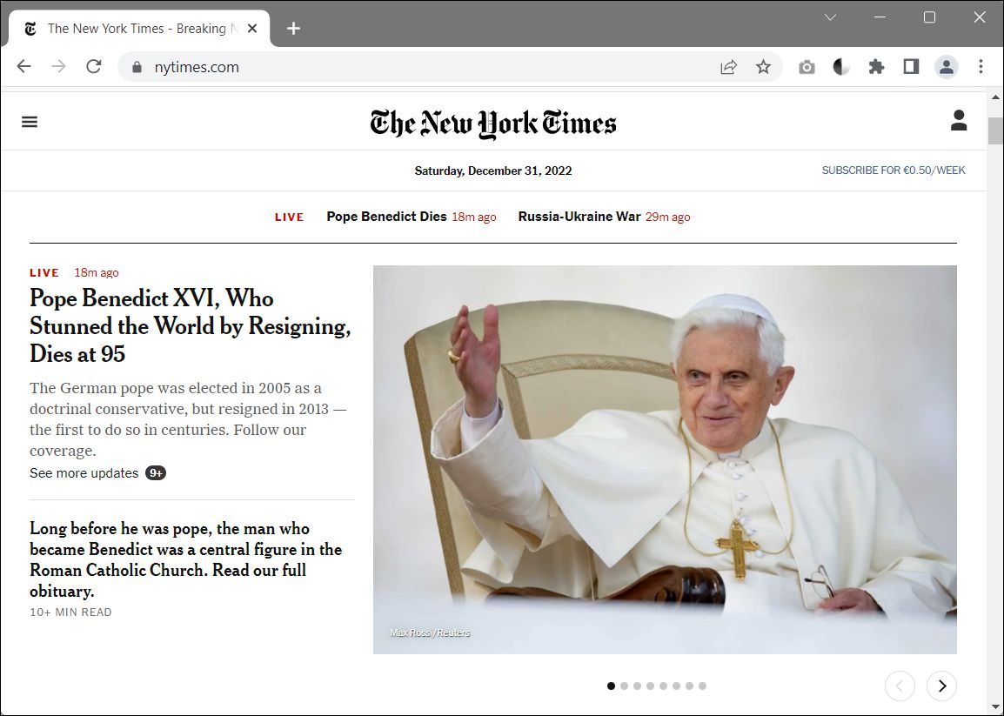Open the New York Times hamburger menu
The width and height of the screenshot is (1004, 716).
tap(30, 121)
